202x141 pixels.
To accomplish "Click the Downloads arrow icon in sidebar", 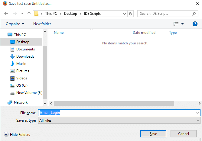I will [x=12, y=56].
